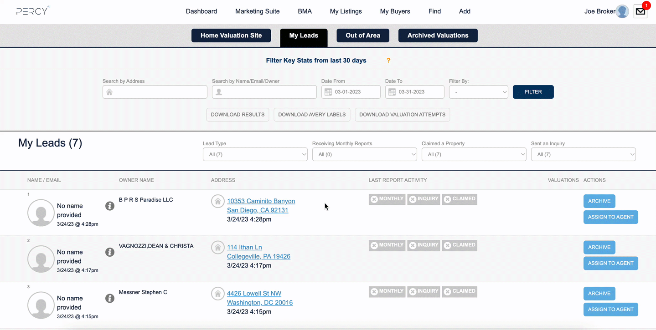Expand Receiving Monthly Reports dropdown

click(365, 154)
